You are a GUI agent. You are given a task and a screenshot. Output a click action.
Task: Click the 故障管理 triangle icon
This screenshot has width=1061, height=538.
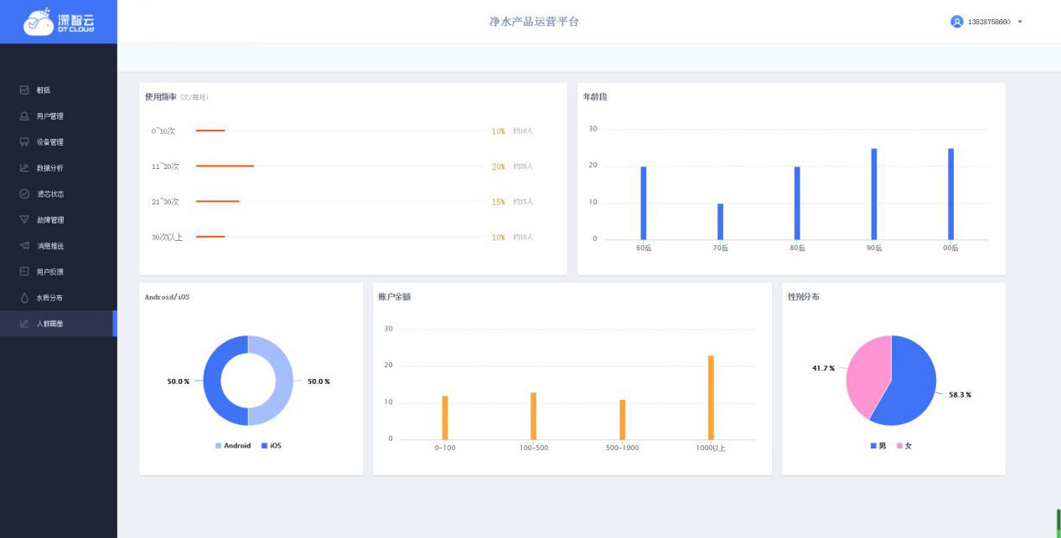(x=24, y=220)
